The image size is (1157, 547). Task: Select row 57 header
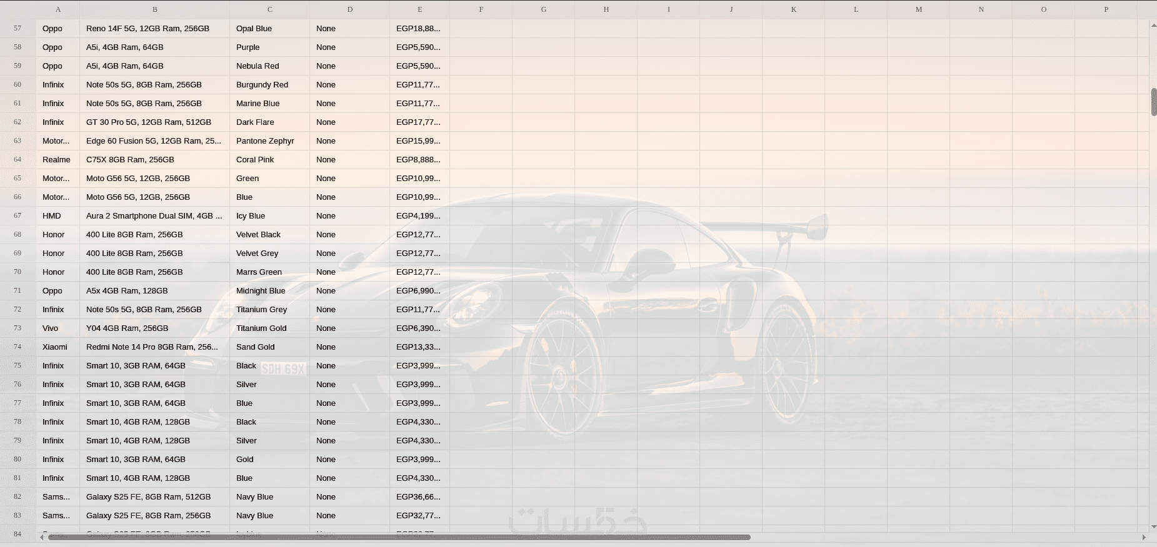pyautogui.click(x=18, y=28)
